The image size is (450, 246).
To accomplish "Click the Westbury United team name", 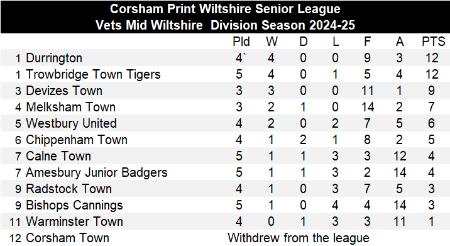I will 71,123.
